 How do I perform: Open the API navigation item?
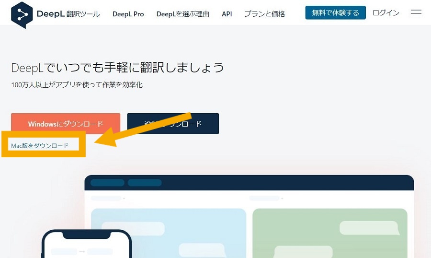pos(227,14)
